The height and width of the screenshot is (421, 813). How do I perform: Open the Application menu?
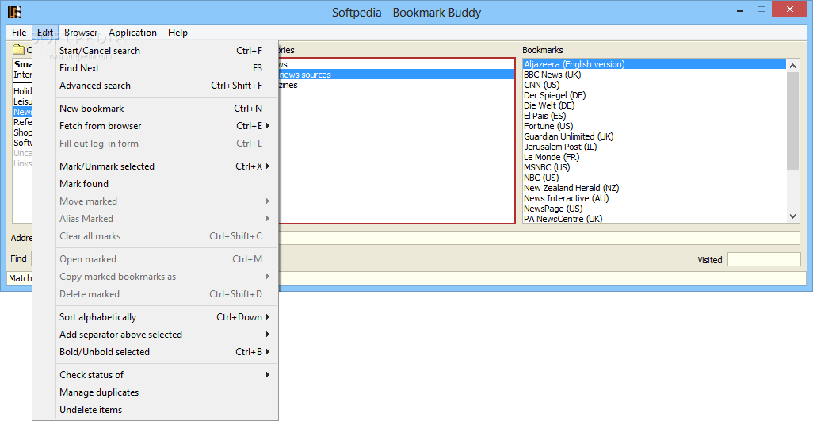[133, 33]
